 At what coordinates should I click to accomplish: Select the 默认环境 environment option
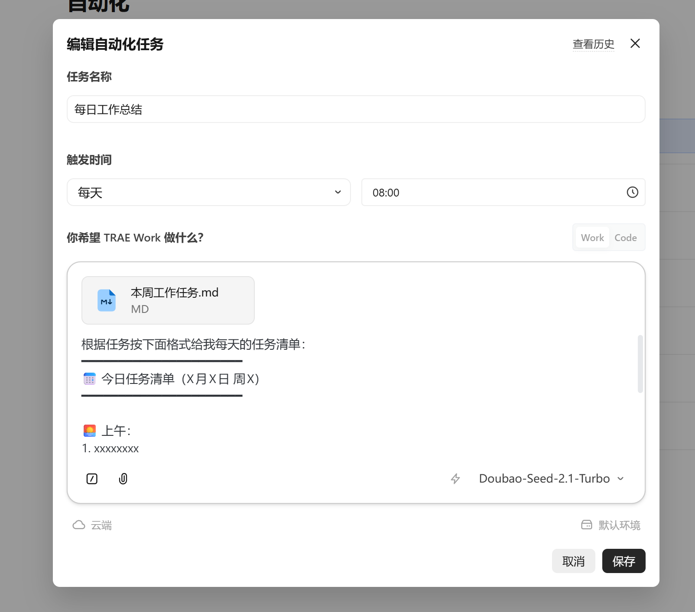[611, 525]
